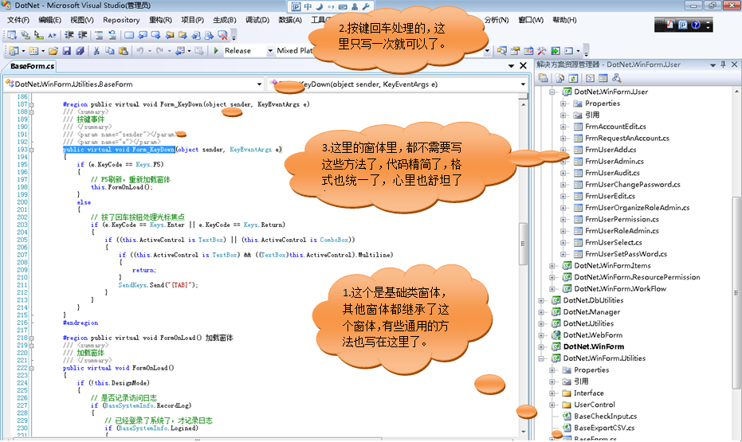This screenshot has width=742, height=442.
Task: Start debugging with green play arrow
Action: point(216,51)
